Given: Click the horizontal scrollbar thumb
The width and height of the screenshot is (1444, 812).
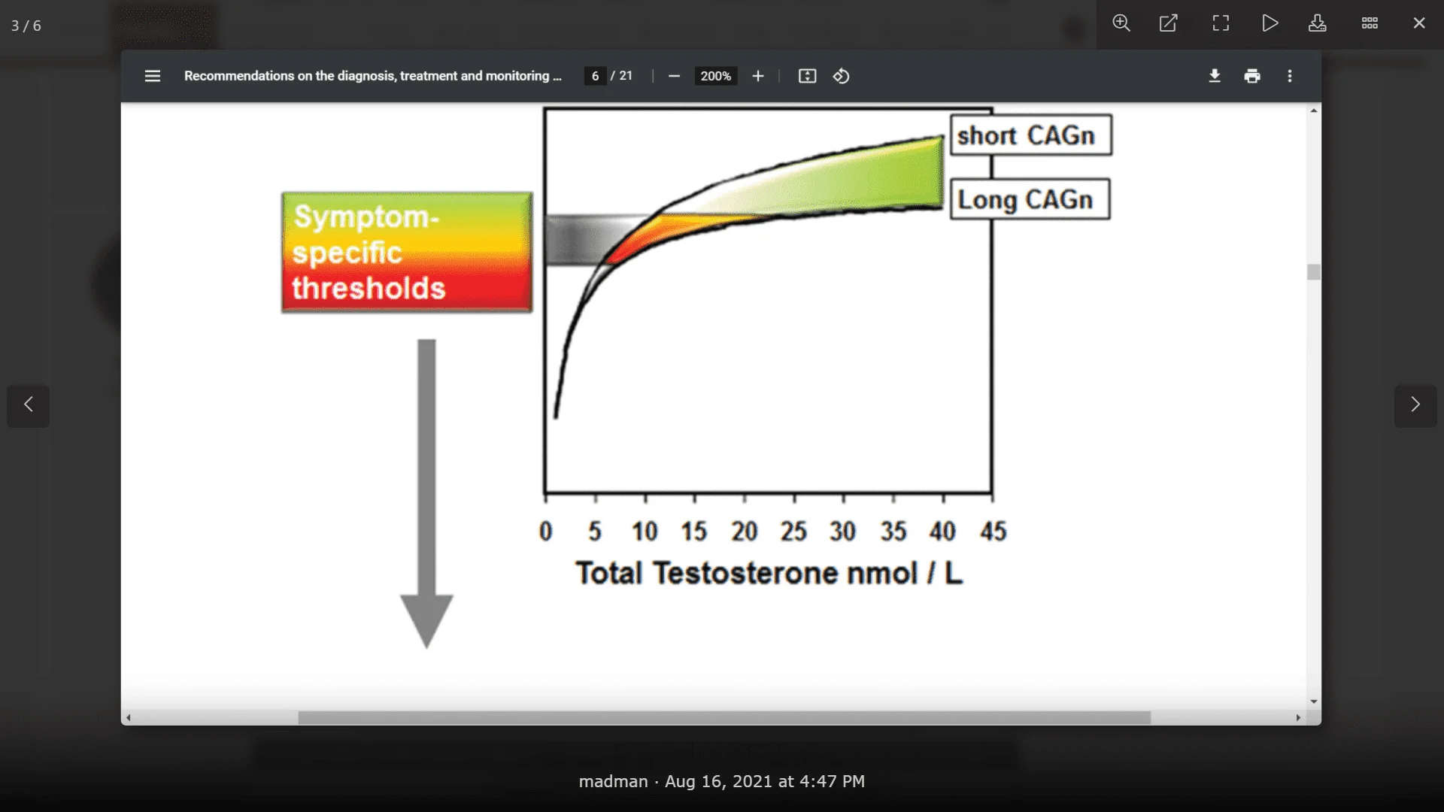Looking at the screenshot, I should tap(724, 718).
